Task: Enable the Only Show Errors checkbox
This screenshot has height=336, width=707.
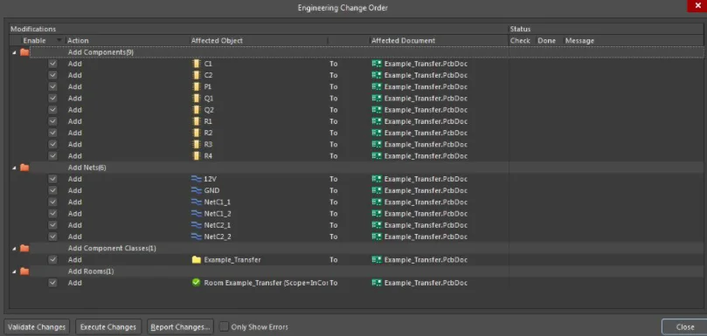Action: [x=224, y=326]
